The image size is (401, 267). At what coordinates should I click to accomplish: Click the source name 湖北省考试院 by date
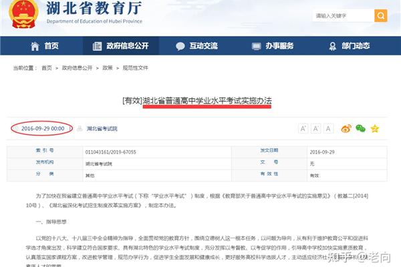pyautogui.click(x=102, y=129)
